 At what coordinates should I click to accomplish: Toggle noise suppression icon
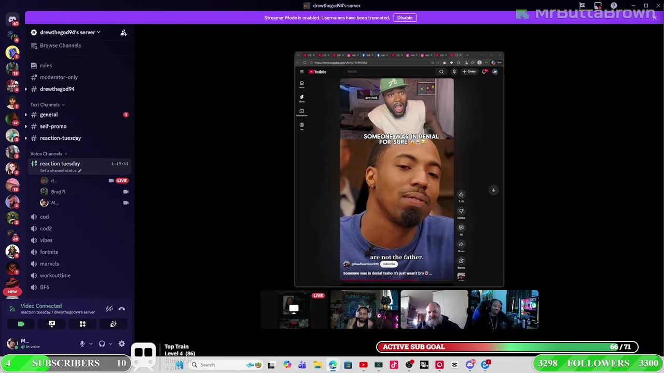(109, 309)
